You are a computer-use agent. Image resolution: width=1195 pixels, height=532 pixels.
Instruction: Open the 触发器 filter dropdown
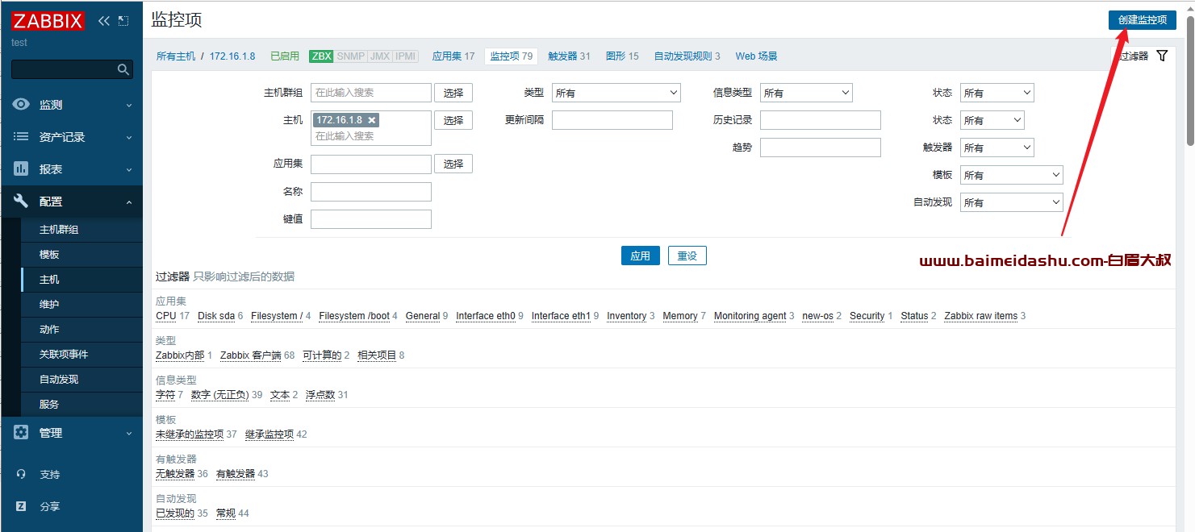click(x=997, y=148)
